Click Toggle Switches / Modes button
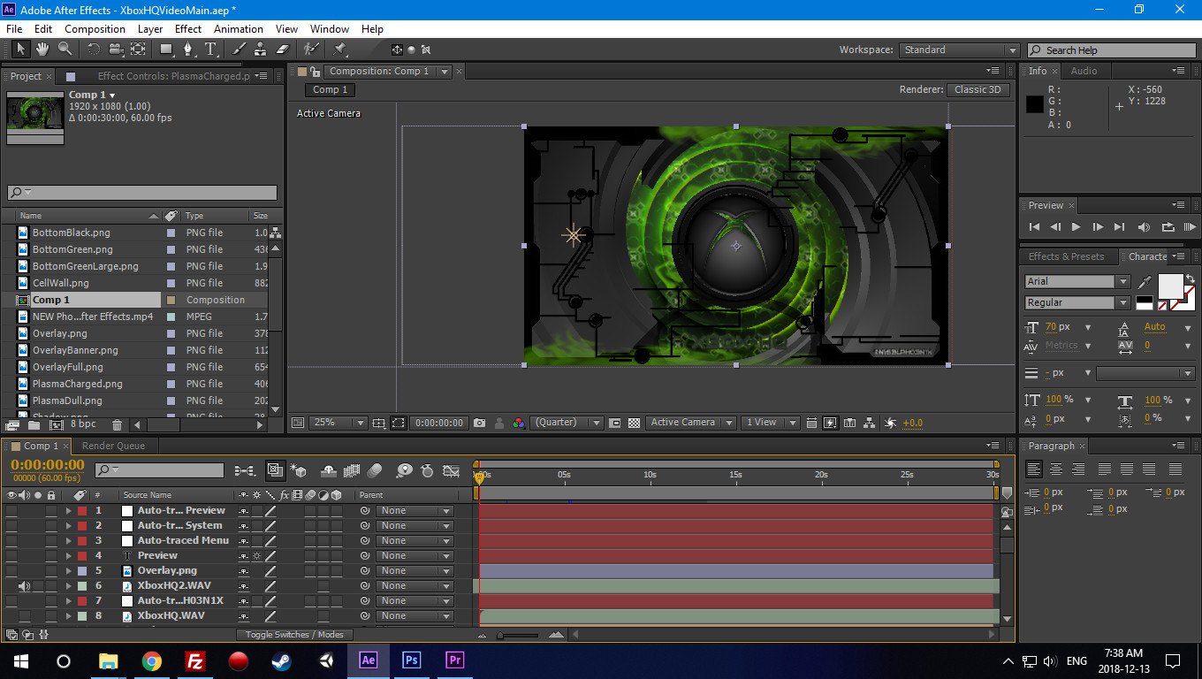 (x=294, y=634)
